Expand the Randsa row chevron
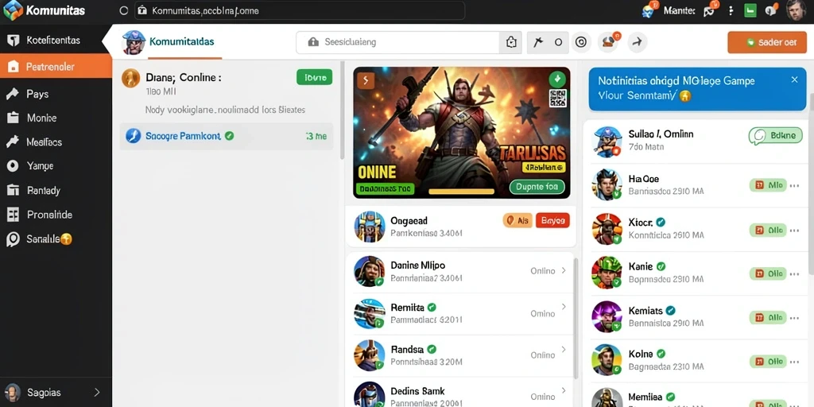The height and width of the screenshot is (407, 814). pyautogui.click(x=564, y=350)
